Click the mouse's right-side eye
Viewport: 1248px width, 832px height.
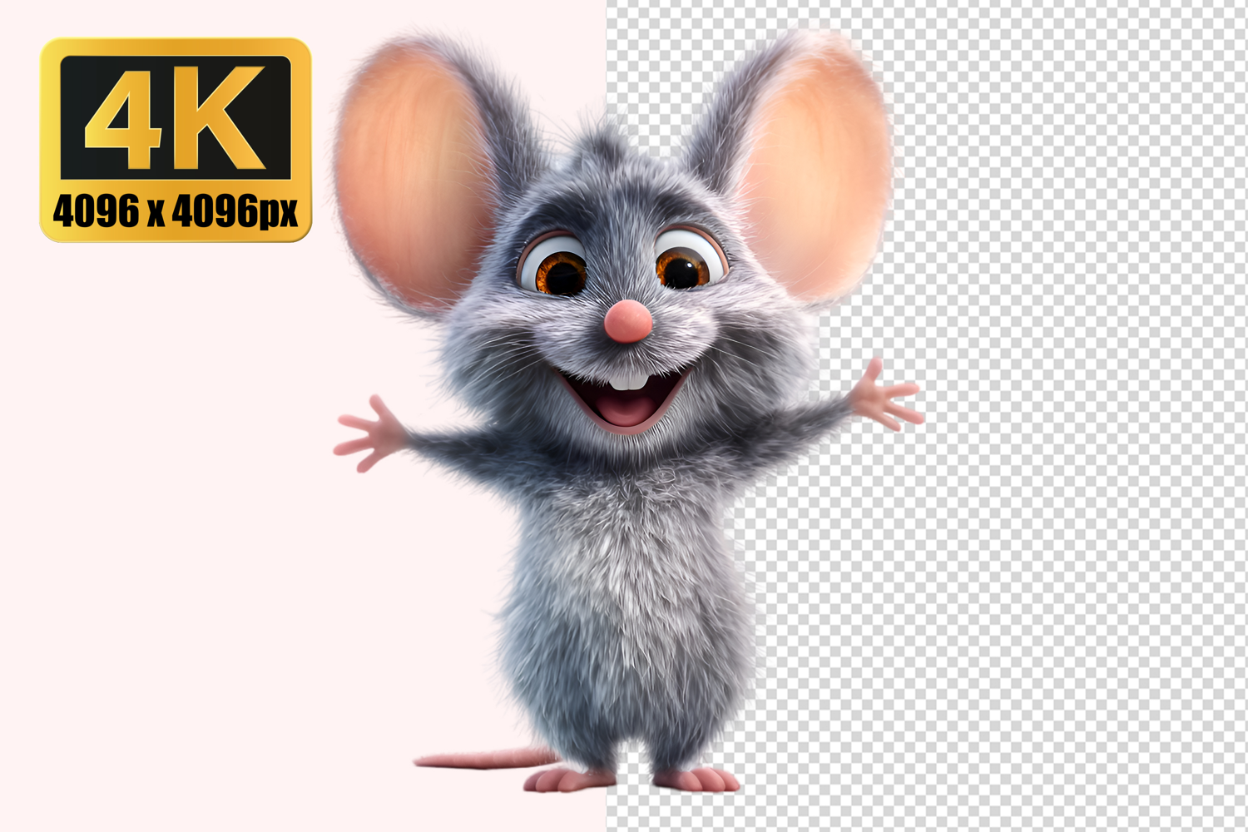684,265
